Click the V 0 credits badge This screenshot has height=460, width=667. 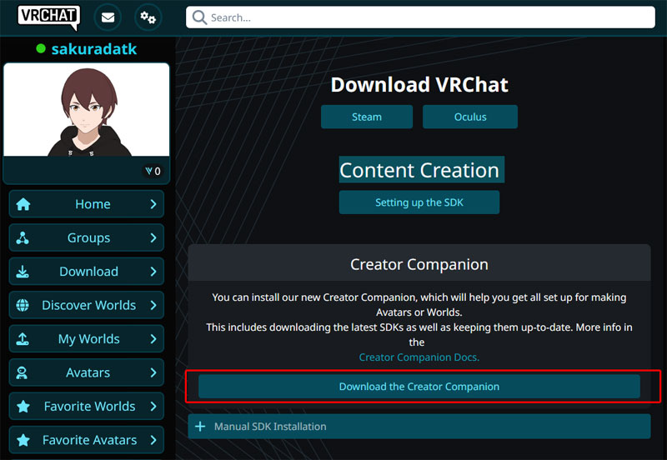click(153, 171)
